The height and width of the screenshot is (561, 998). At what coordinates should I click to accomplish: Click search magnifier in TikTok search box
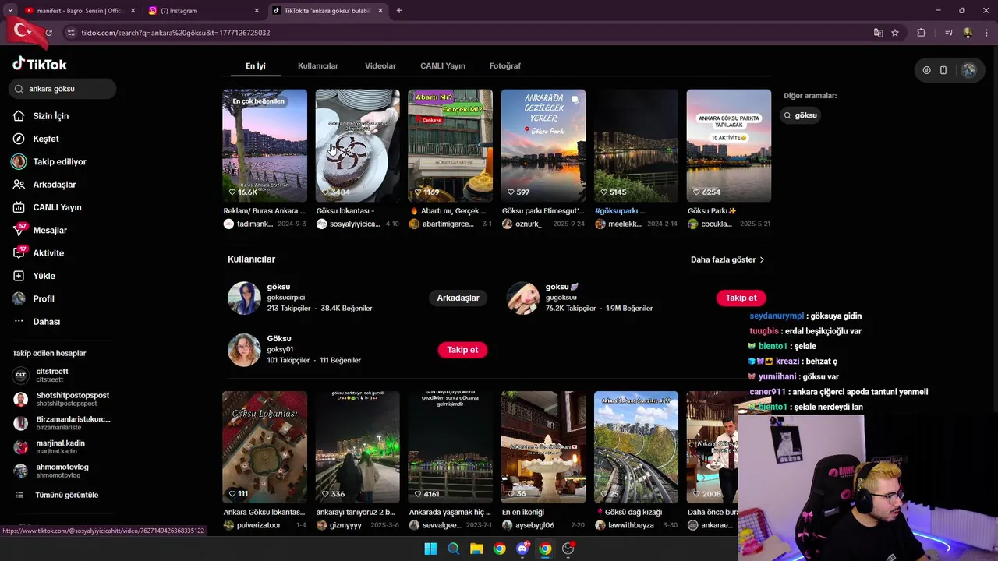tap(19, 89)
